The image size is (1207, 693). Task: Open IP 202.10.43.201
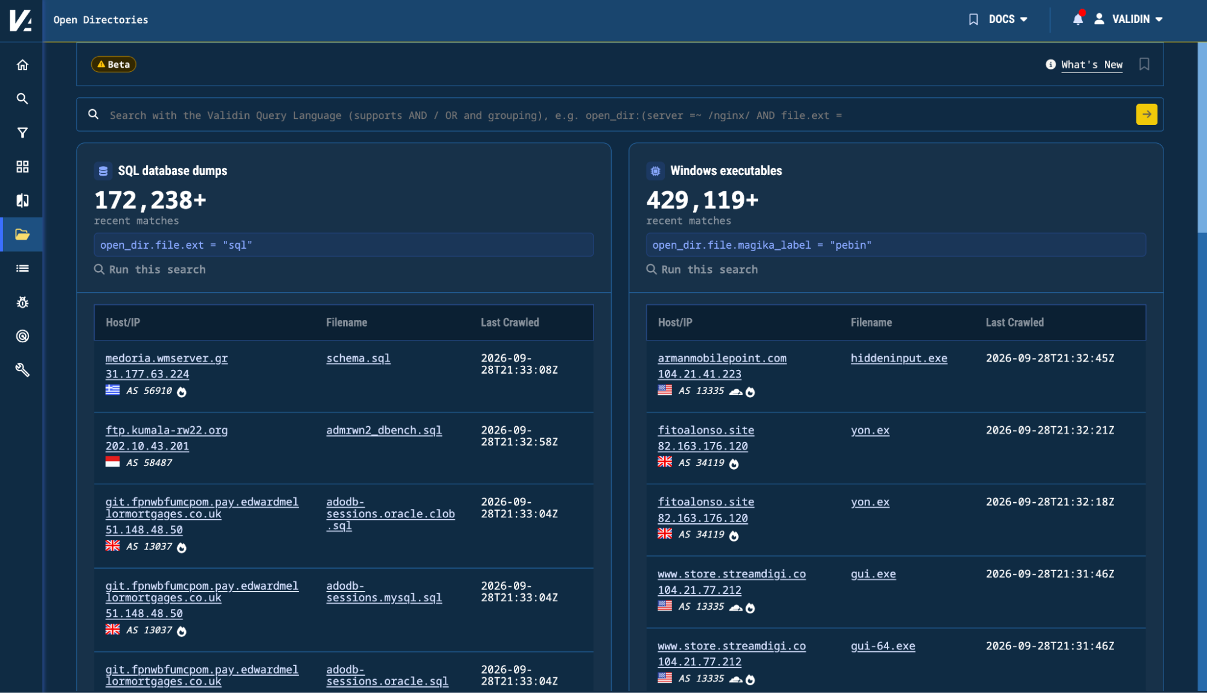point(147,446)
